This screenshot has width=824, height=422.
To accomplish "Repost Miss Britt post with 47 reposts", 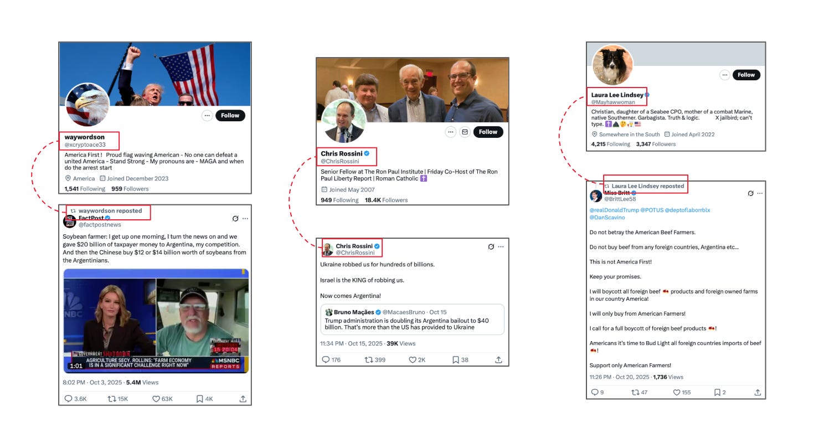I will pos(641,393).
